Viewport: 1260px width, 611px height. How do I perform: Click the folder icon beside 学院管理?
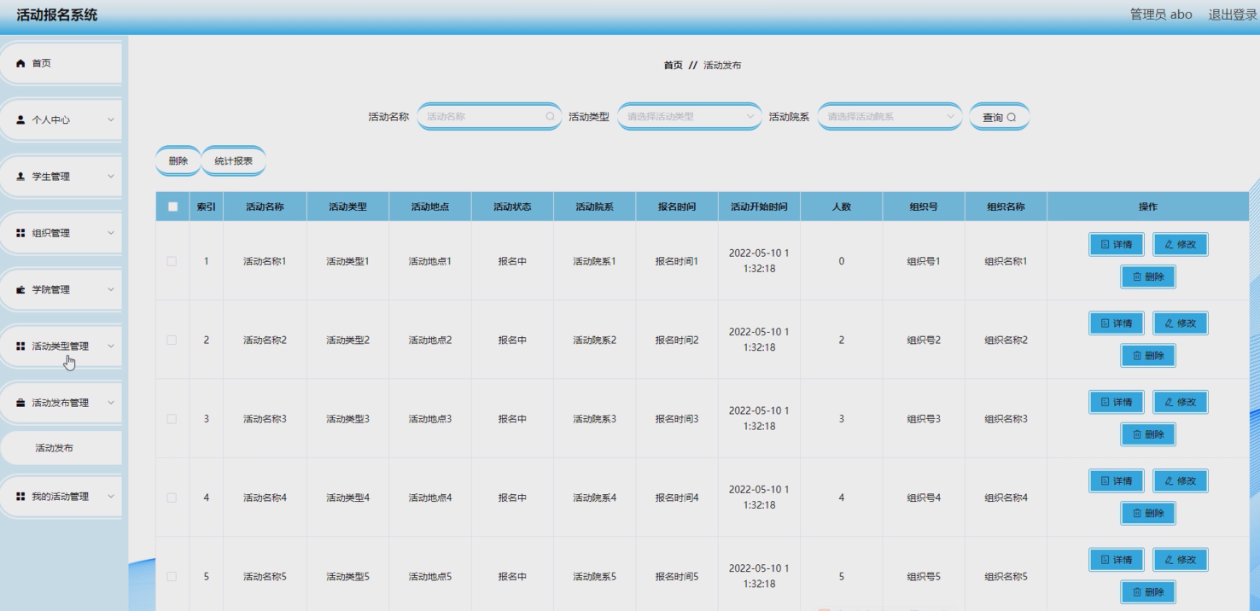[x=21, y=290]
